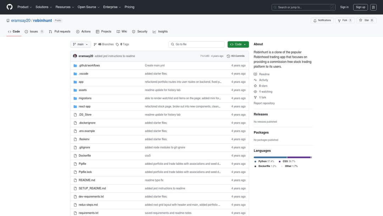Click the Star icon button
Screen dimensions: 383x216
point(361,20)
